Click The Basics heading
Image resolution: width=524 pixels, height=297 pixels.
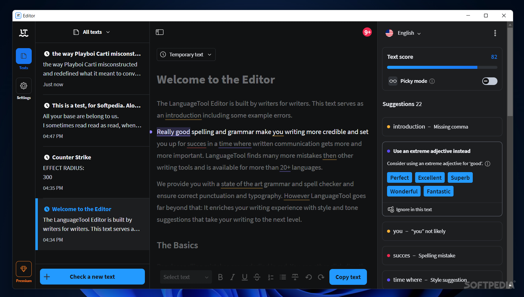[178, 246]
